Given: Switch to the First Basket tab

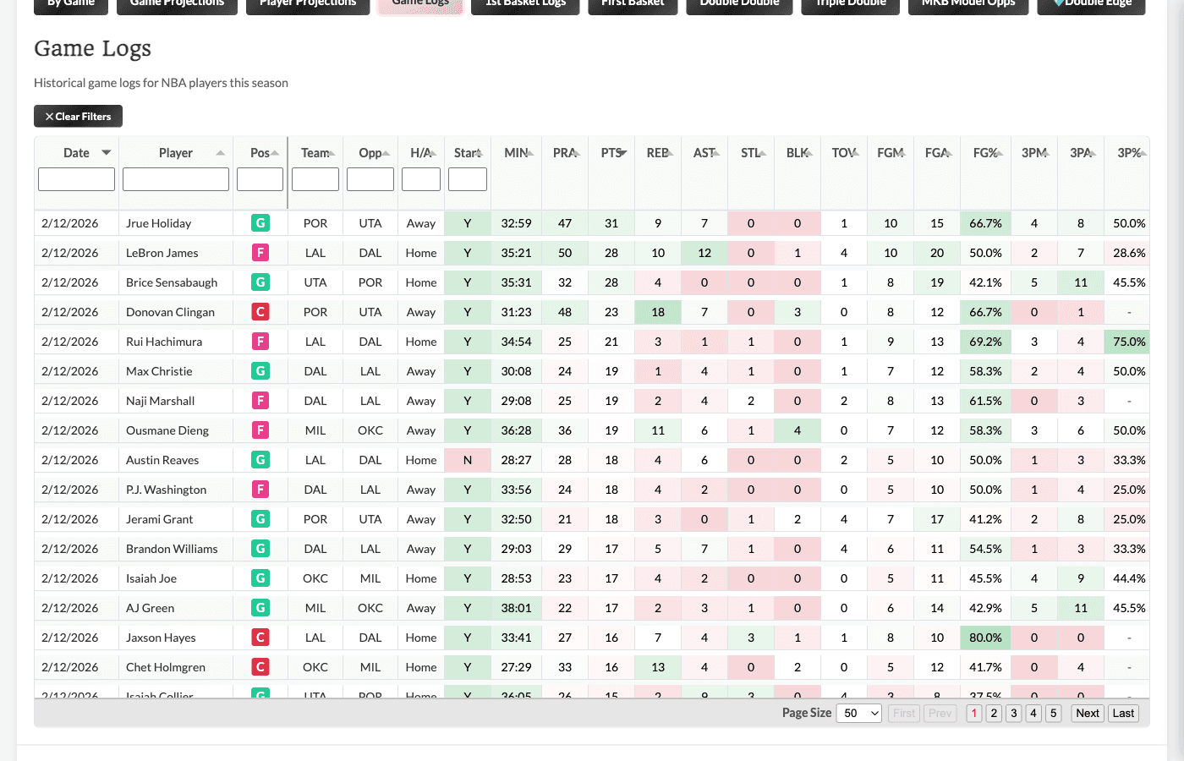Looking at the screenshot, I should point(633,3).
